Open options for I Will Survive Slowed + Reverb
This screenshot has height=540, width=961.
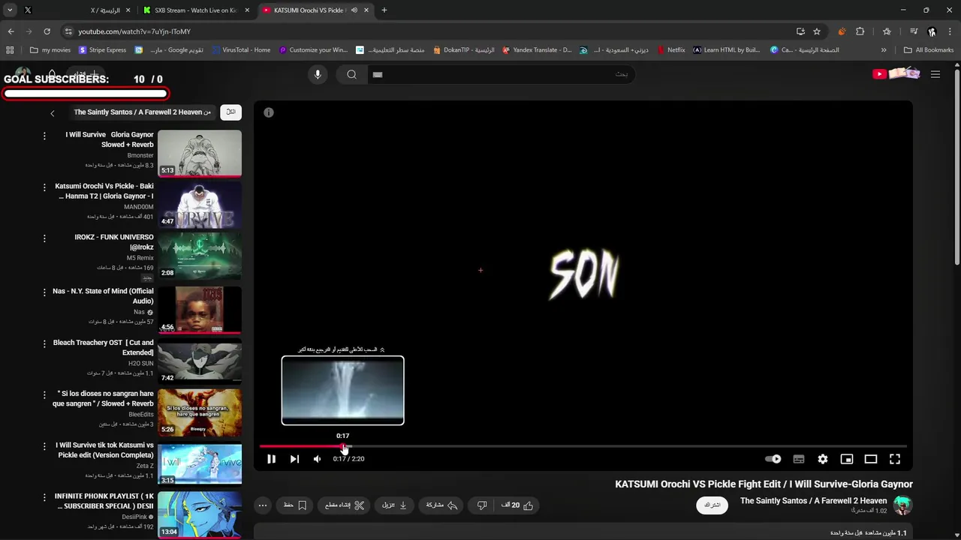[x=44, y=136]
